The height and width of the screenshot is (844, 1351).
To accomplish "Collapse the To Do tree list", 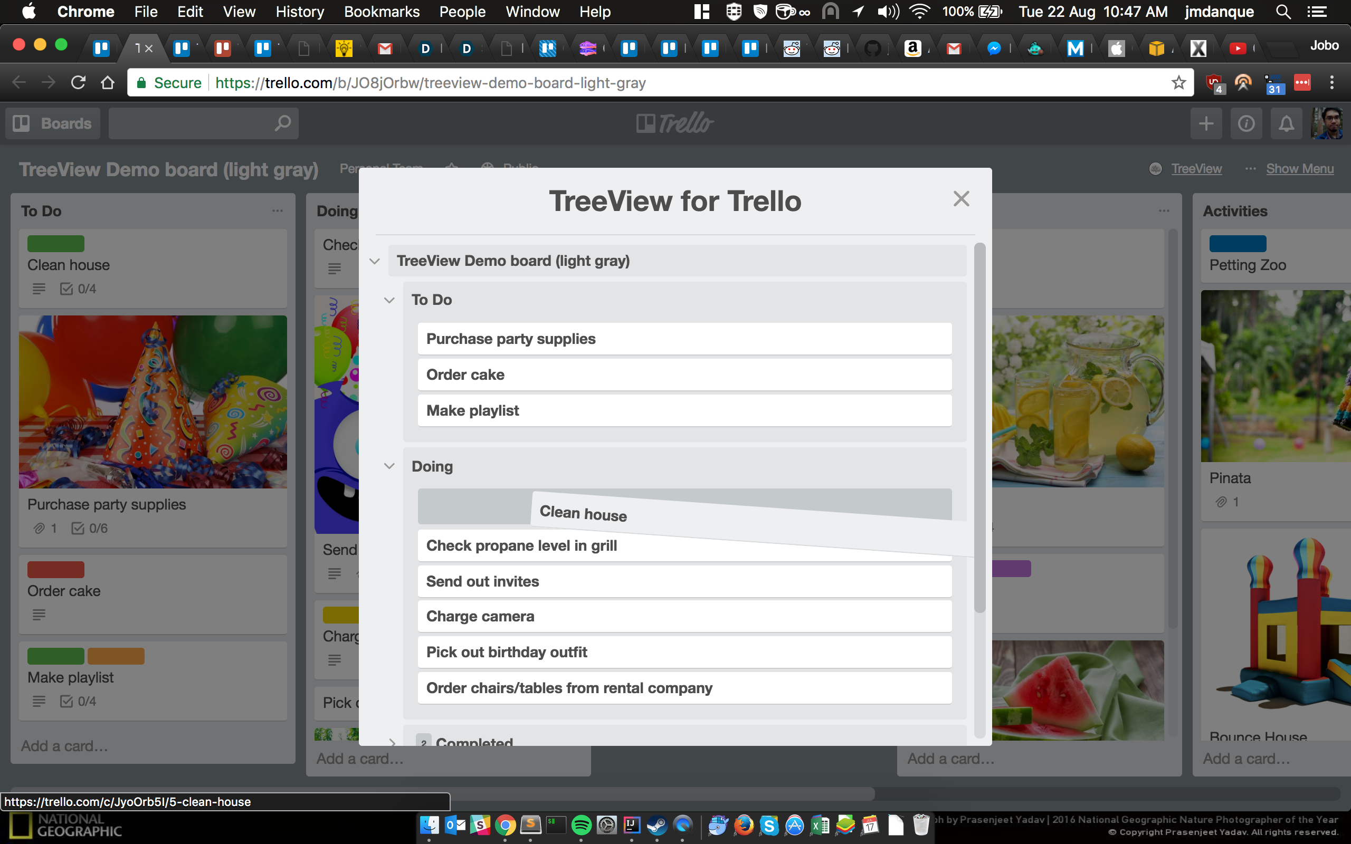I will [389, 300].
